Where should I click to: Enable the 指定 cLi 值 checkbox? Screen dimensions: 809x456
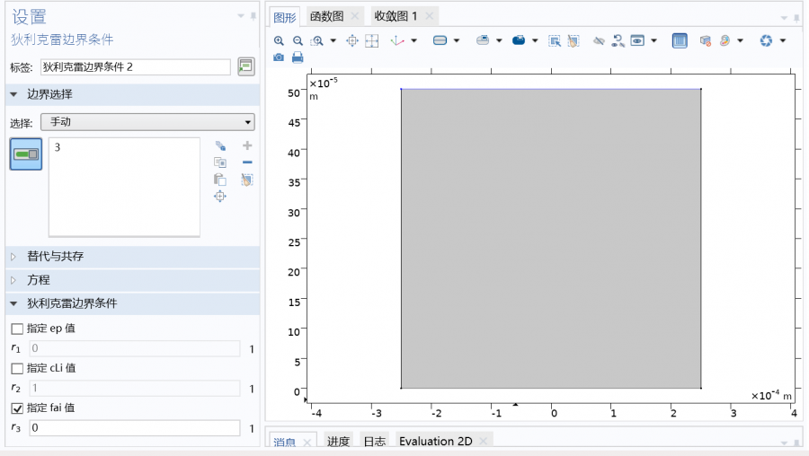(17, 368)
